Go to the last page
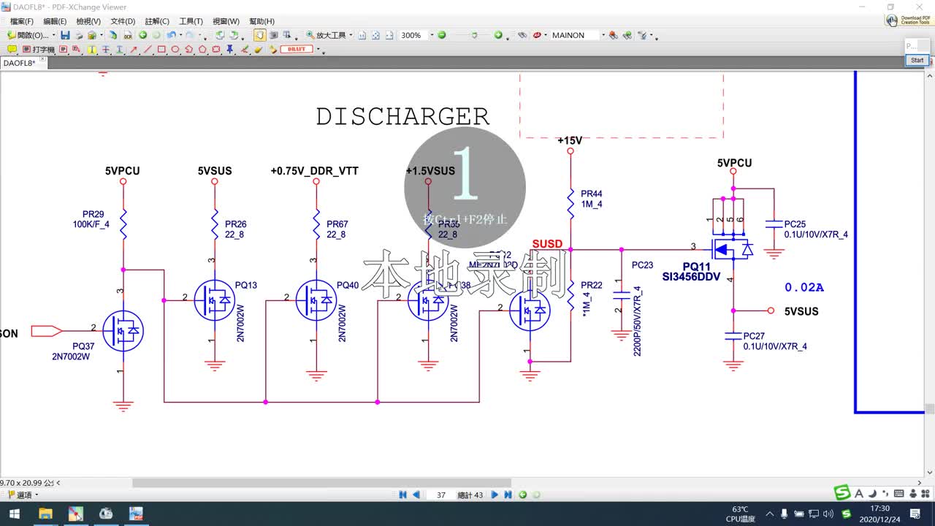Viewport: 935px width, 526px height. (x=508, y=495)
